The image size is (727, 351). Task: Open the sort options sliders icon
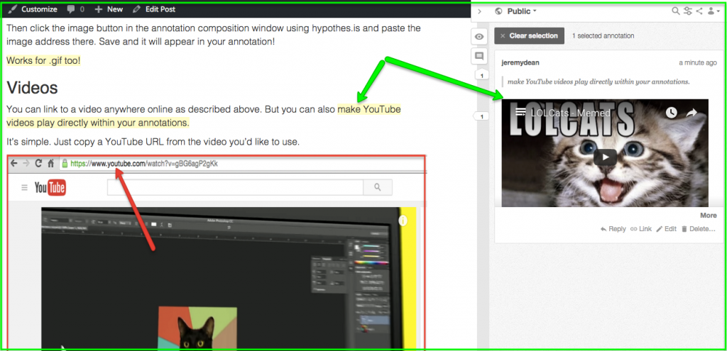click(x=688, y=11)
